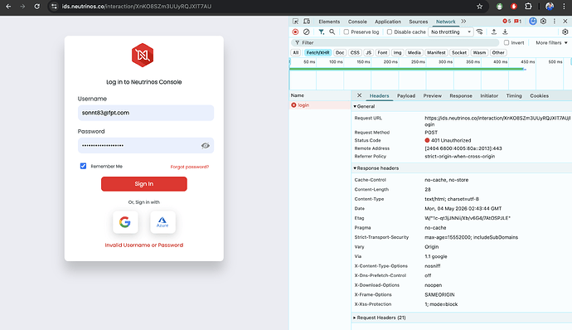Check the Invert filter checkbox

[507, 43]
